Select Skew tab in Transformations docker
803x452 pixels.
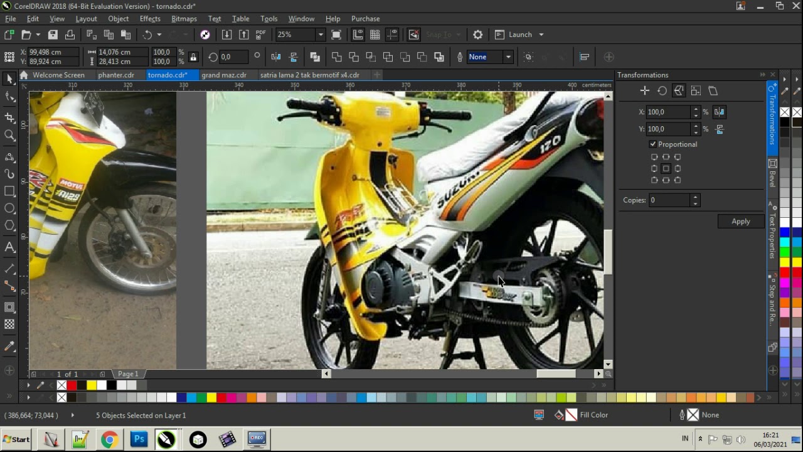(713, 91)
